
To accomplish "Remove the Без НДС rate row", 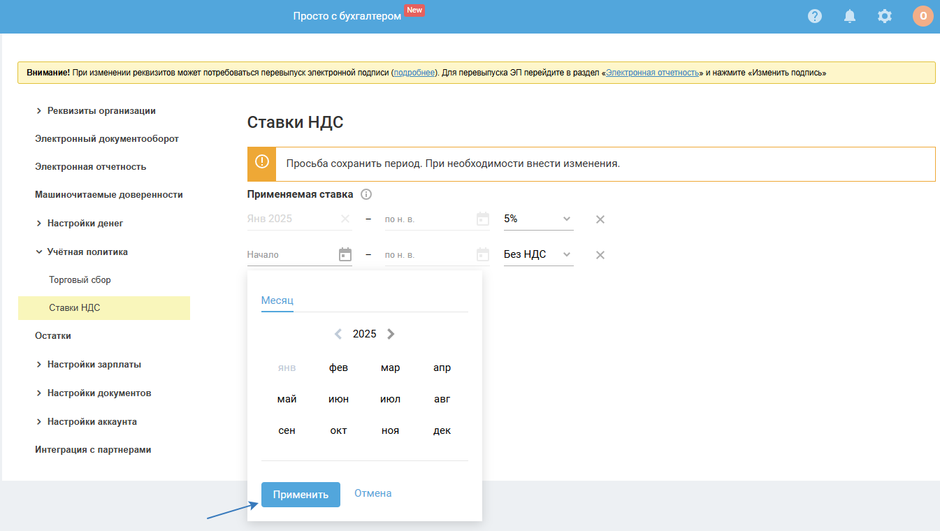I will point(600,255).
